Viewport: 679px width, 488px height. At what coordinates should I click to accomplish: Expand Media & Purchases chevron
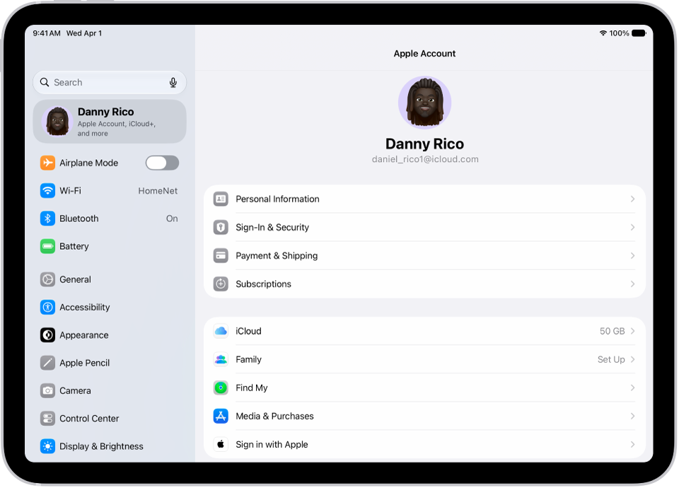click(632, 416)
